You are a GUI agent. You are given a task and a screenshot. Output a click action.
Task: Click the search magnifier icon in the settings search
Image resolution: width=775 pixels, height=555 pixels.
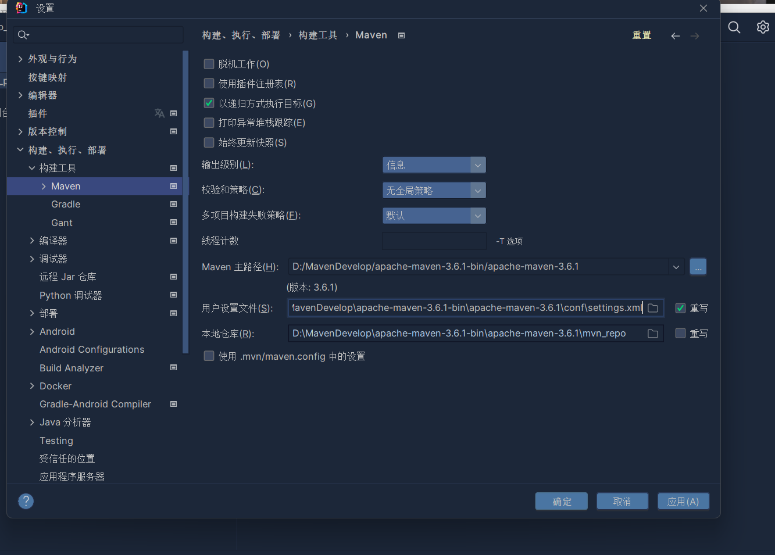(x=23, y=35)
